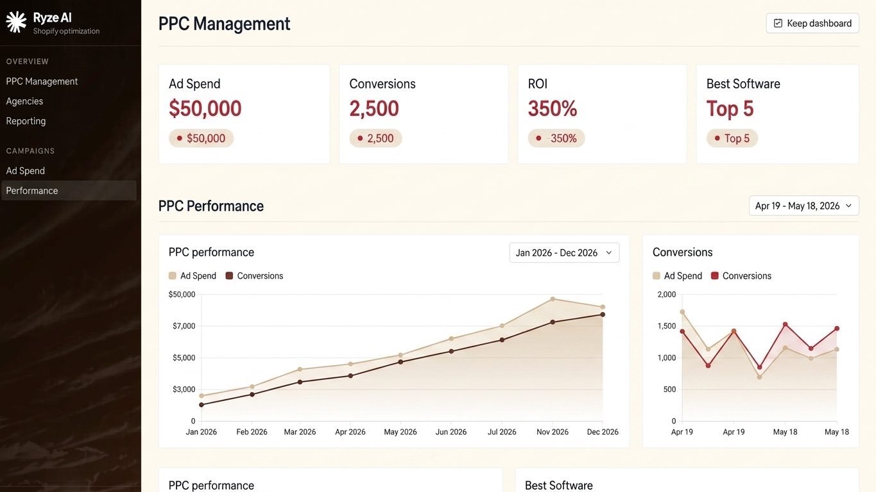Click the OVERVIEW sidebar section label
Image resolution: width=876 pixels, height=492 pixels.
(28, 61)
